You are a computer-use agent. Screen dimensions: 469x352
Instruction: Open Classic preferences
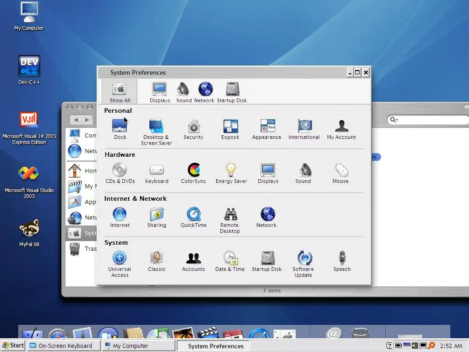(157, 261)
